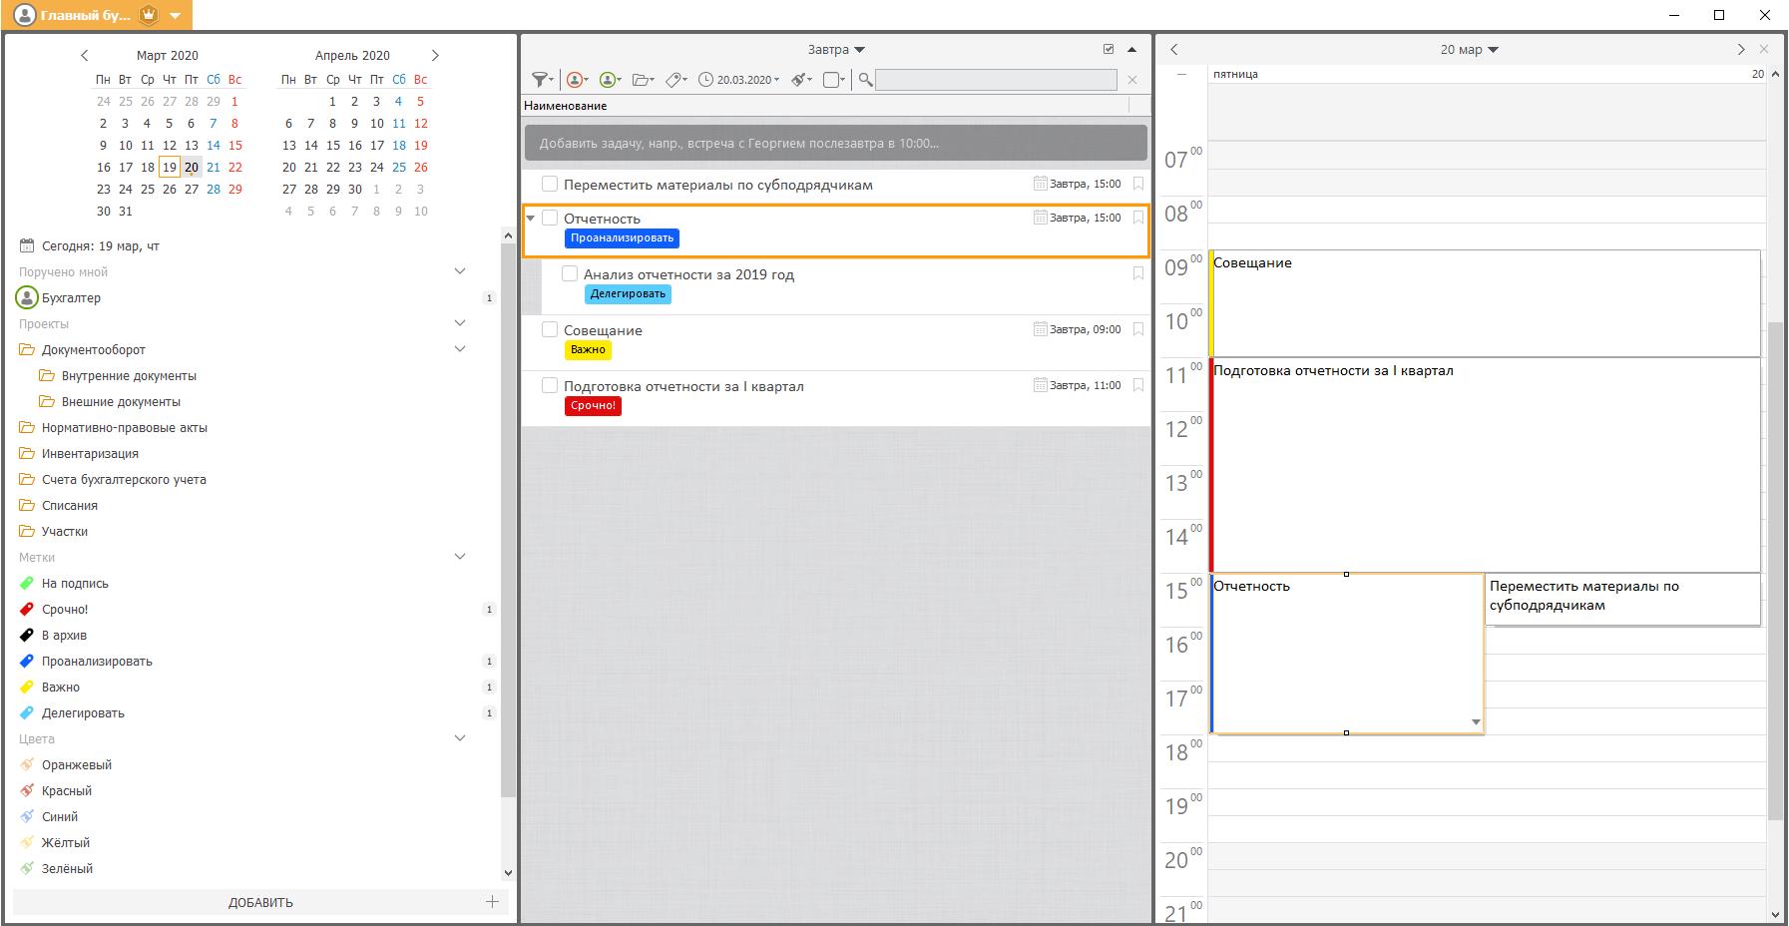Viewport: 1789px width, 926px height.
Task: Click the search magnifier icon
Action: 865,80
